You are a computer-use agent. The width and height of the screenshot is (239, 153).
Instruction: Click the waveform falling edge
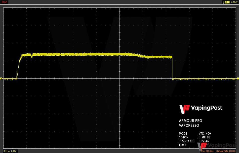coord(172,68)
